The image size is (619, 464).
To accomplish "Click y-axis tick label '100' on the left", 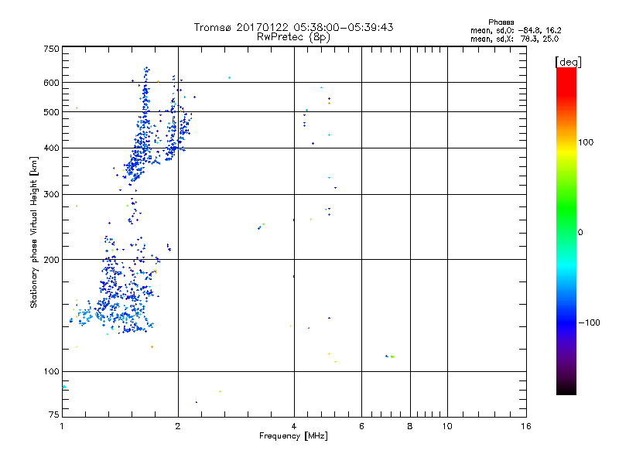I will point(51,372).
